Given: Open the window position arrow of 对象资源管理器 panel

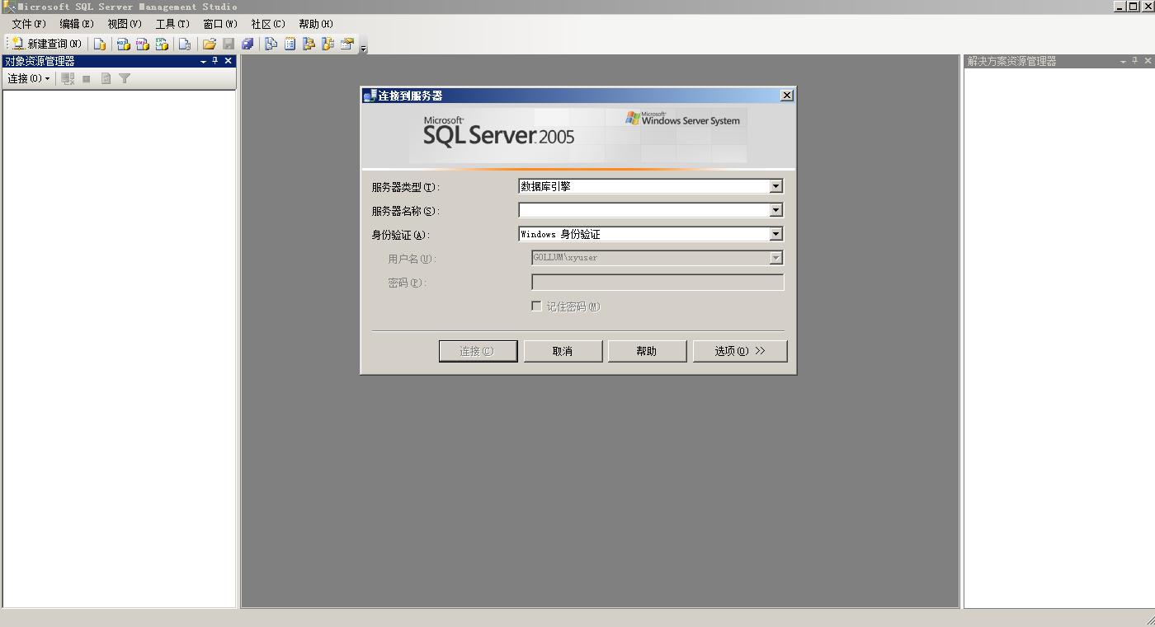Looking at the screenshot, I should pos(203,62).
